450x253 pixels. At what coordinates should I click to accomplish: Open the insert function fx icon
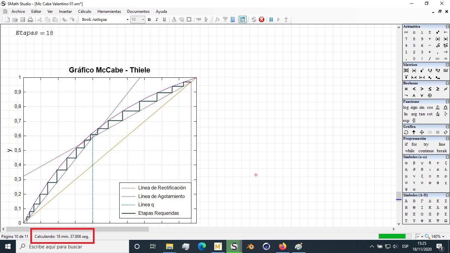click(217, 19)
